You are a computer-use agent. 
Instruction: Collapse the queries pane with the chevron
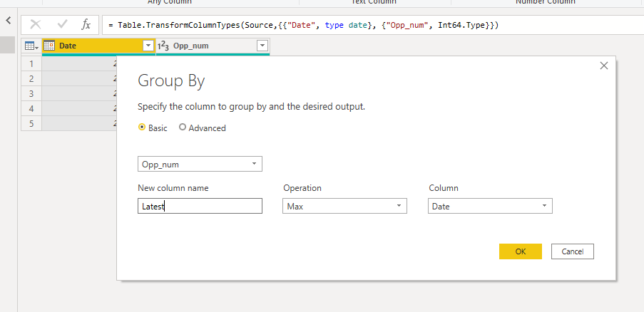pyautogui.click(x=9, y=20)
